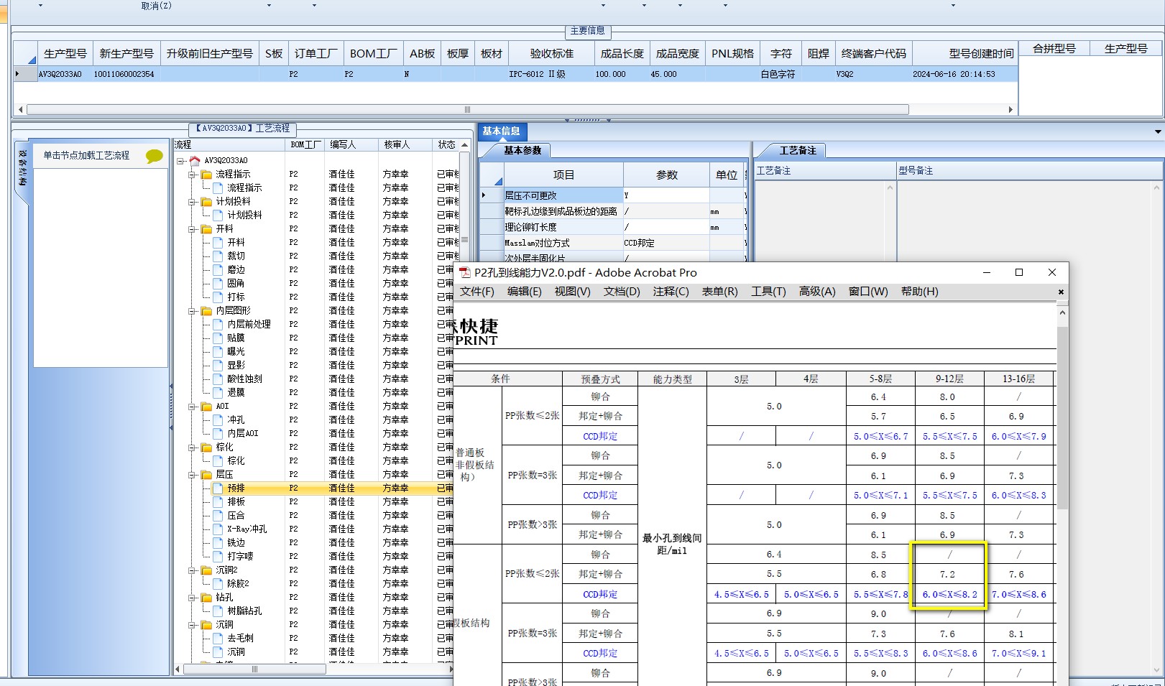This screenshot has width=1165, height=686.
Task: Click horizontal scrollbar of main info grid
Action: [x=467, y=110]
